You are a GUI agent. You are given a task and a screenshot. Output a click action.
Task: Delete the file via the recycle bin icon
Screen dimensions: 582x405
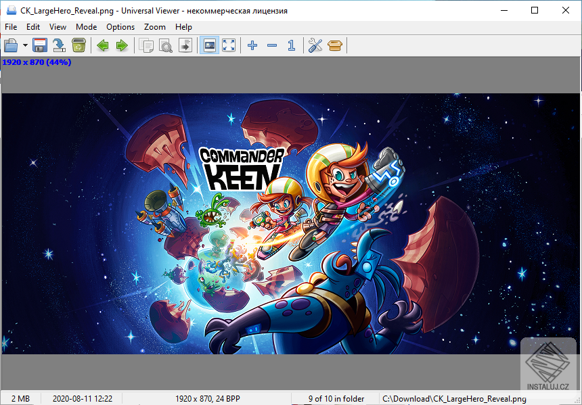pos(78,45)
